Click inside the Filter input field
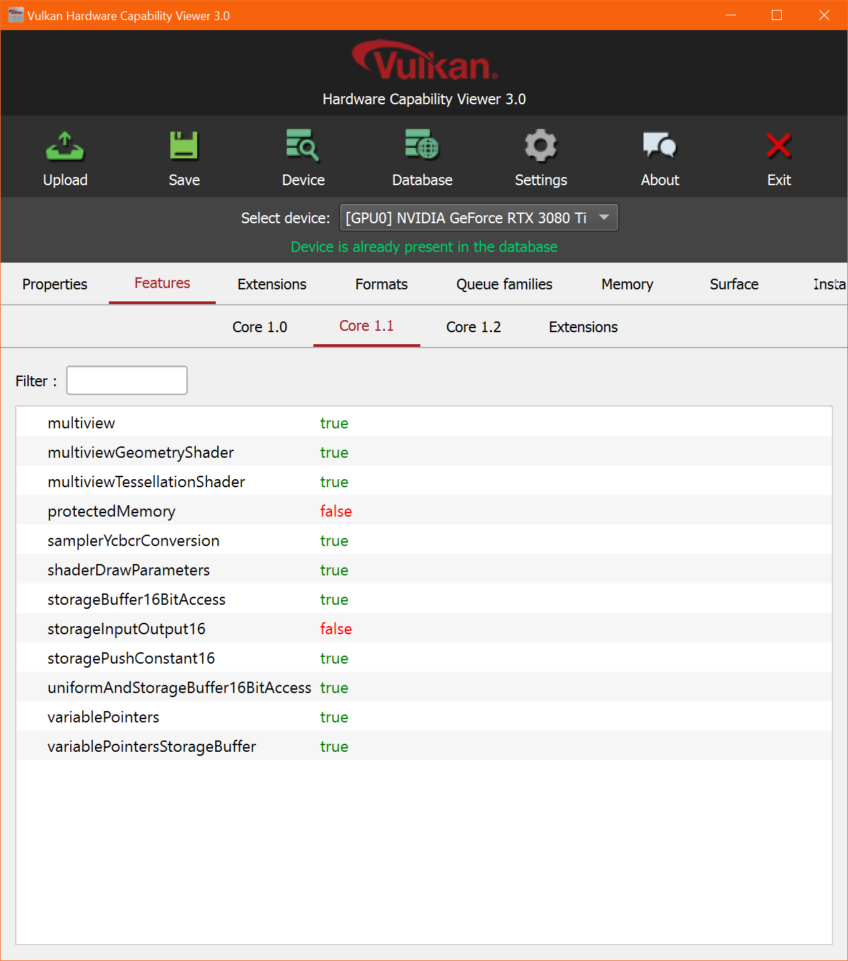 126,380
